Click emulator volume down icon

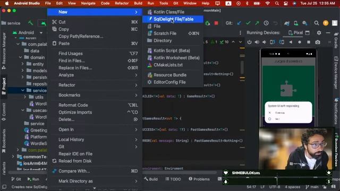[x=265, y=42]
